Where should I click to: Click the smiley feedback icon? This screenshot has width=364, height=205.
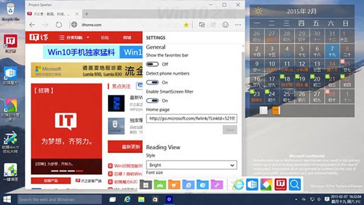point(225,25)
